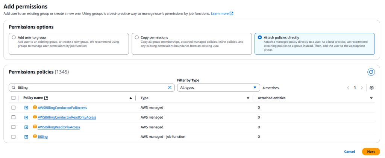The height and width of the screenshot is (158, 385).
Task: Select the Attach policies directly option
Action: click(x=260, y=38)
